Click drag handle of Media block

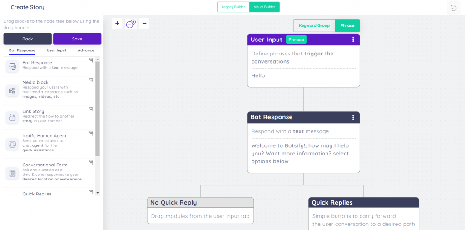point(91,80)
